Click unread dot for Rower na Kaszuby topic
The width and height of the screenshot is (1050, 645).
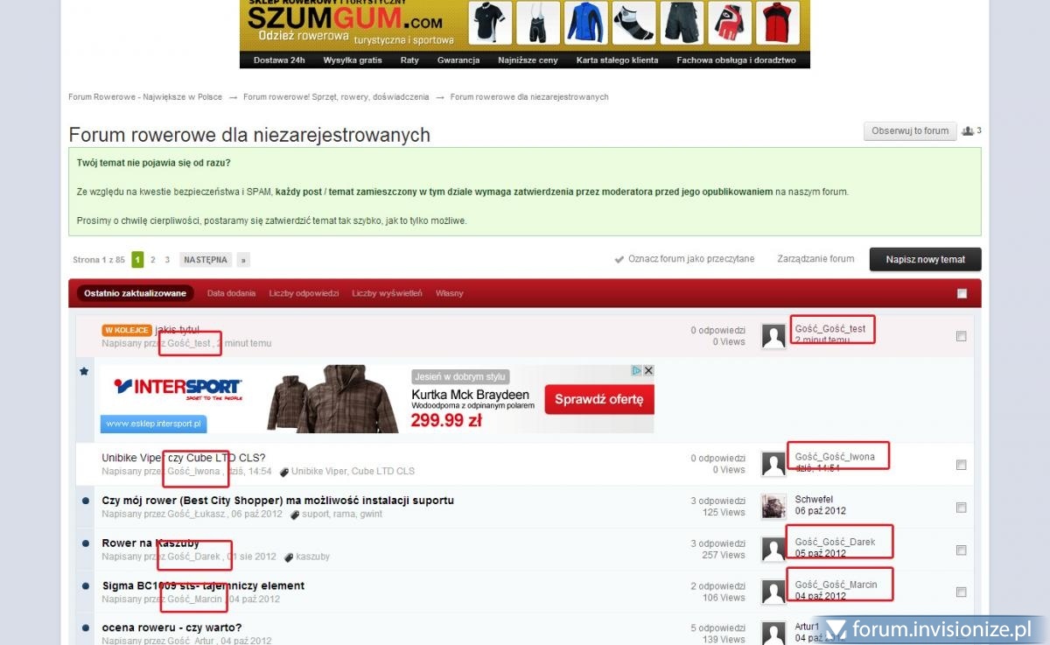click(x=86, y=543)
